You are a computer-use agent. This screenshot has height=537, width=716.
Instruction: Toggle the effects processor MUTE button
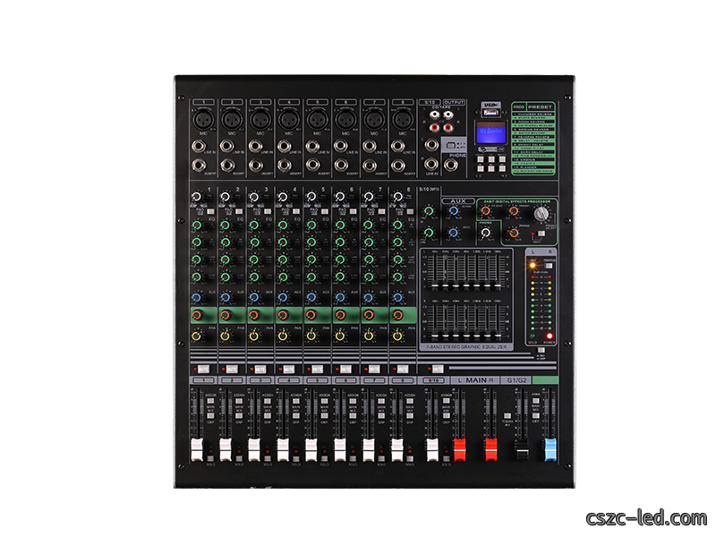(x=541, y=234)
